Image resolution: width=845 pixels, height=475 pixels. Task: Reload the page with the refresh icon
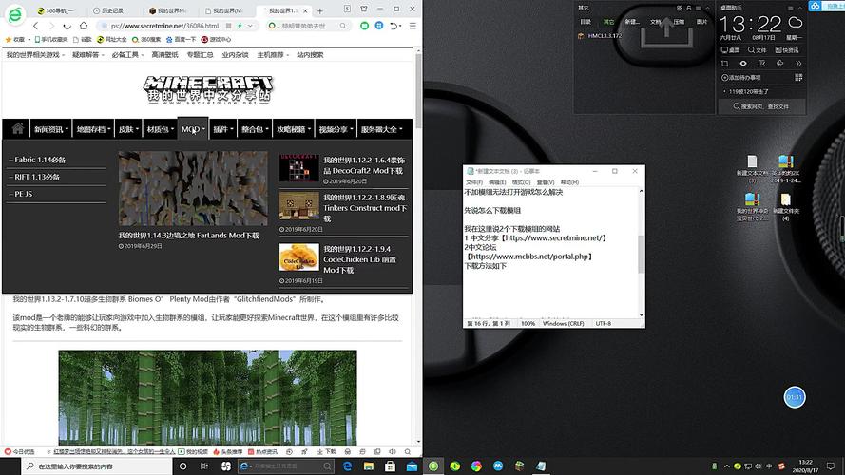tap(67, 26)
